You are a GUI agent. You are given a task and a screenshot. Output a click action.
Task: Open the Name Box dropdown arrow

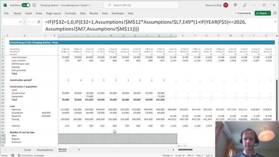point(20,22)
